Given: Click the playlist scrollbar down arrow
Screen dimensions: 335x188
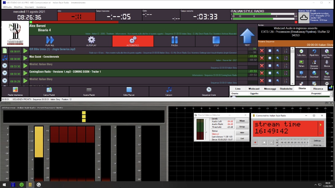Looking at the screenshot, I should [292, 83].
